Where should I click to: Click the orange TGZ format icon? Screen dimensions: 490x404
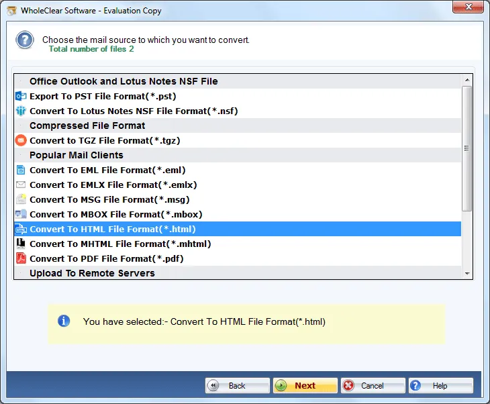click(21, 140)
